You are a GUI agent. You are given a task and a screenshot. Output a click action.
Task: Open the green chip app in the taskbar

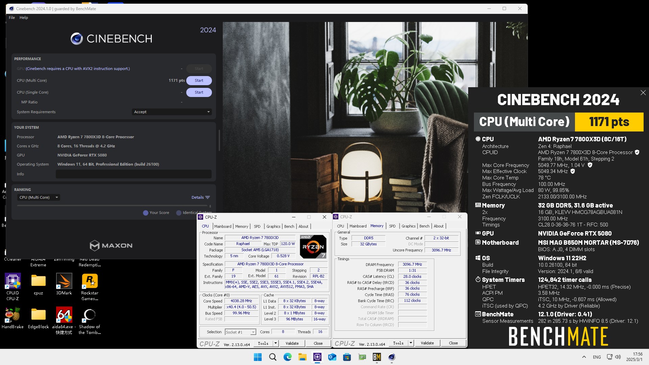tap(362, 357)
